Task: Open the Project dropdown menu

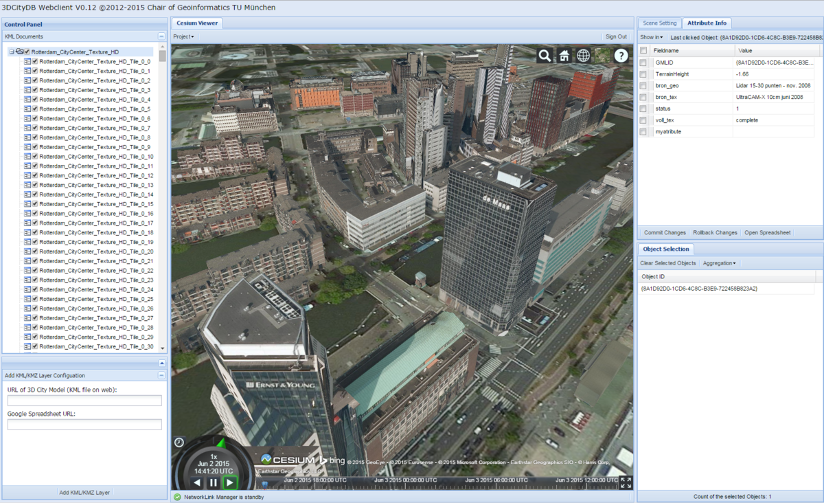Action: click(x=183, y=36)
